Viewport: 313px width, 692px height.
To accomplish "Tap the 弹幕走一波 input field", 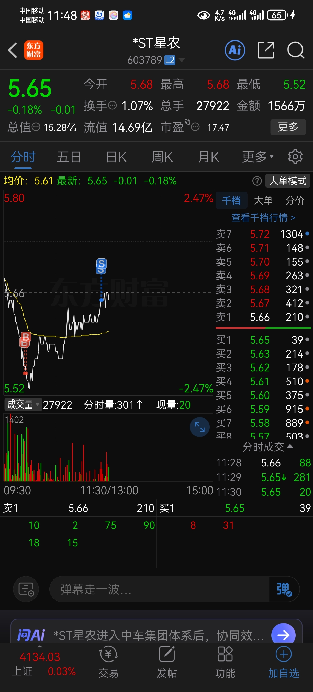I will 159,589.
